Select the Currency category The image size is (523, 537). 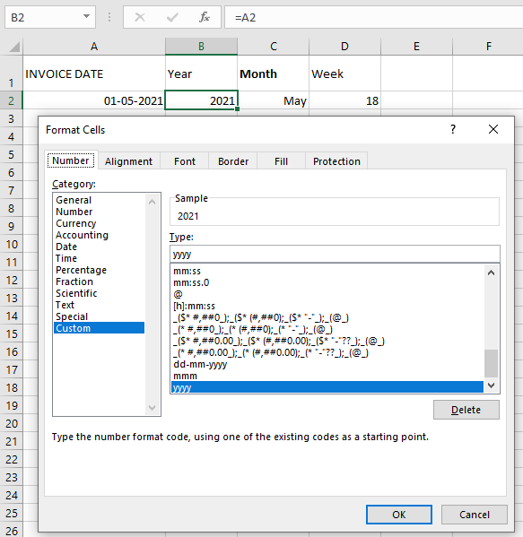click(x=99, y=223)
